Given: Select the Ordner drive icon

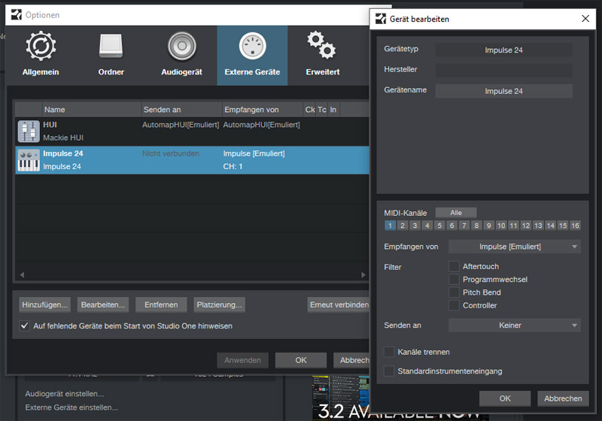Looking at the screenshot, I should click(x=111, y=47).
